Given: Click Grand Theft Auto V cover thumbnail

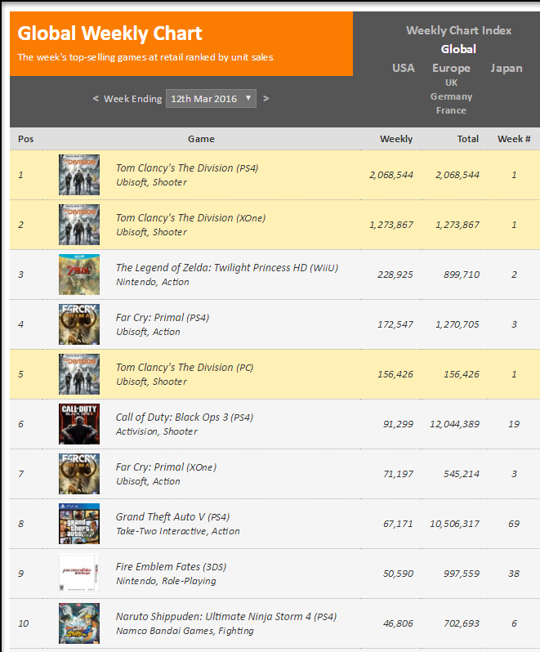Looking at the screenshot, I should coord(79,524).
